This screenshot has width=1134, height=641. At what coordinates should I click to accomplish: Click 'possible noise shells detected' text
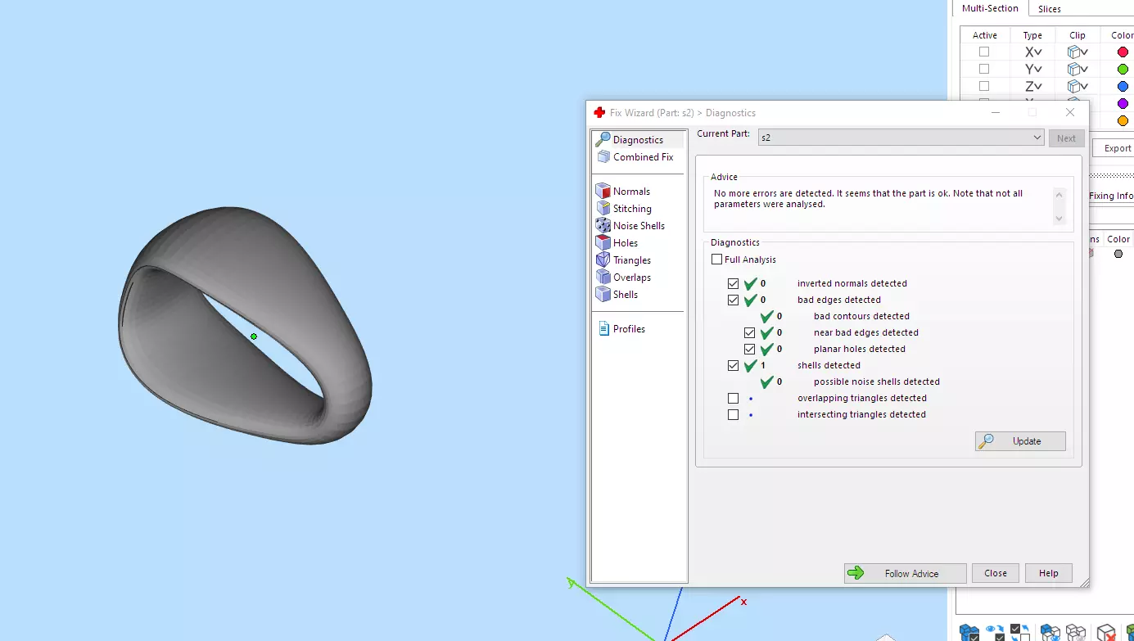876,381
